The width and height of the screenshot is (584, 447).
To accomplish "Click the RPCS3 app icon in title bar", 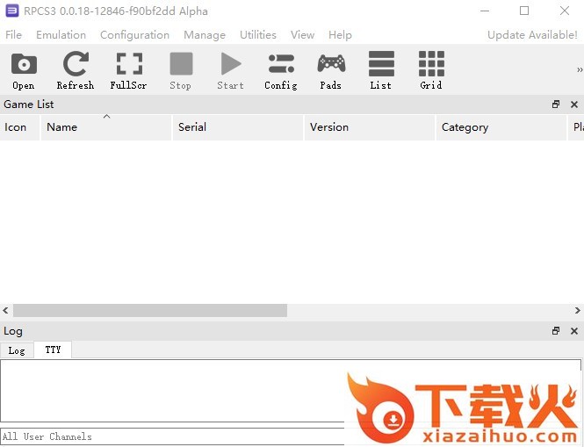I will point(12,11).
